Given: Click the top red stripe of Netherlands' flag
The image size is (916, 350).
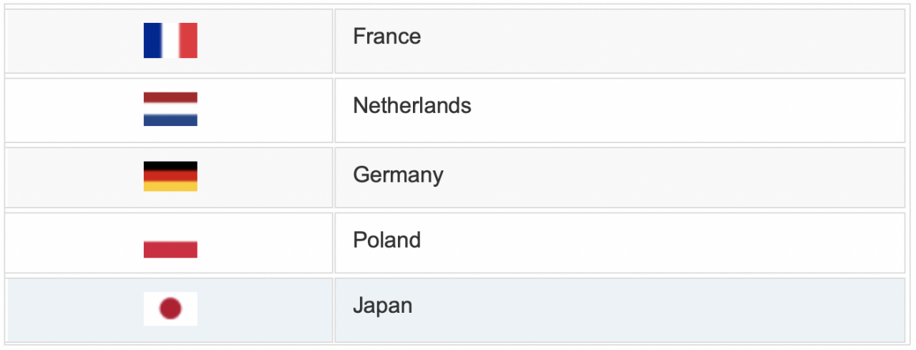Looking at the screenshot, I should point(170,97).
